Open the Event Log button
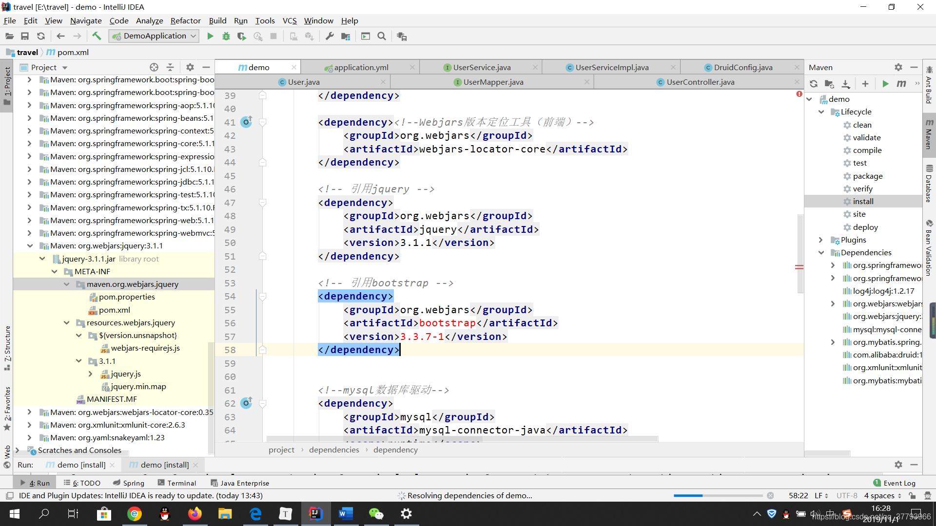This screenshot has height=526, width=936. 895,483
